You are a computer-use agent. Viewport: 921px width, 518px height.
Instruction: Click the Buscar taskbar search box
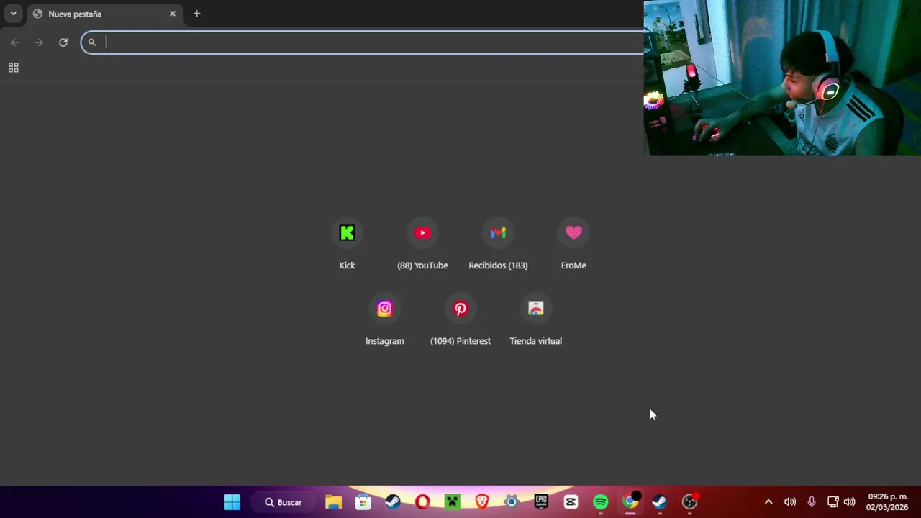[x=283, y=502]
